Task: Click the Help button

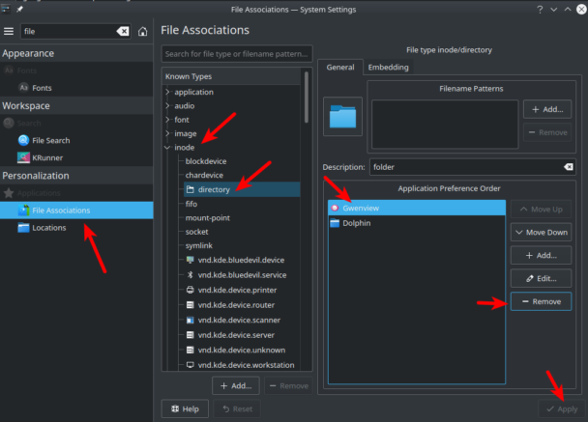Action: (x=185, y=408)
